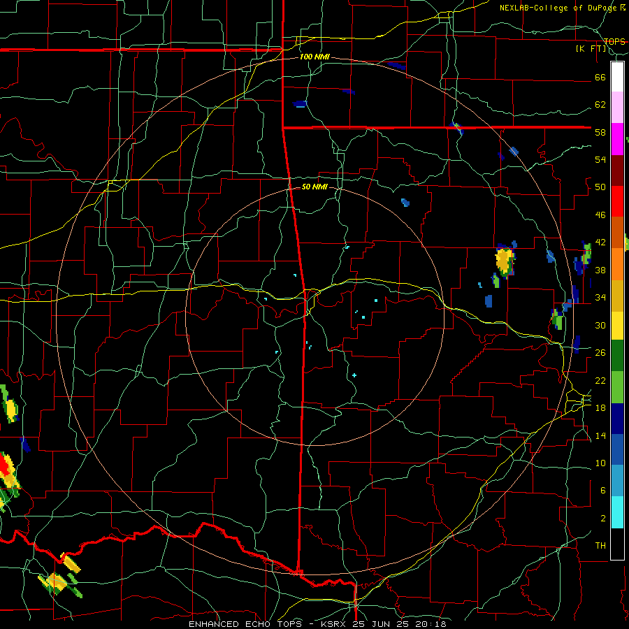Click the 26 legend value

[x=600, y=353]
